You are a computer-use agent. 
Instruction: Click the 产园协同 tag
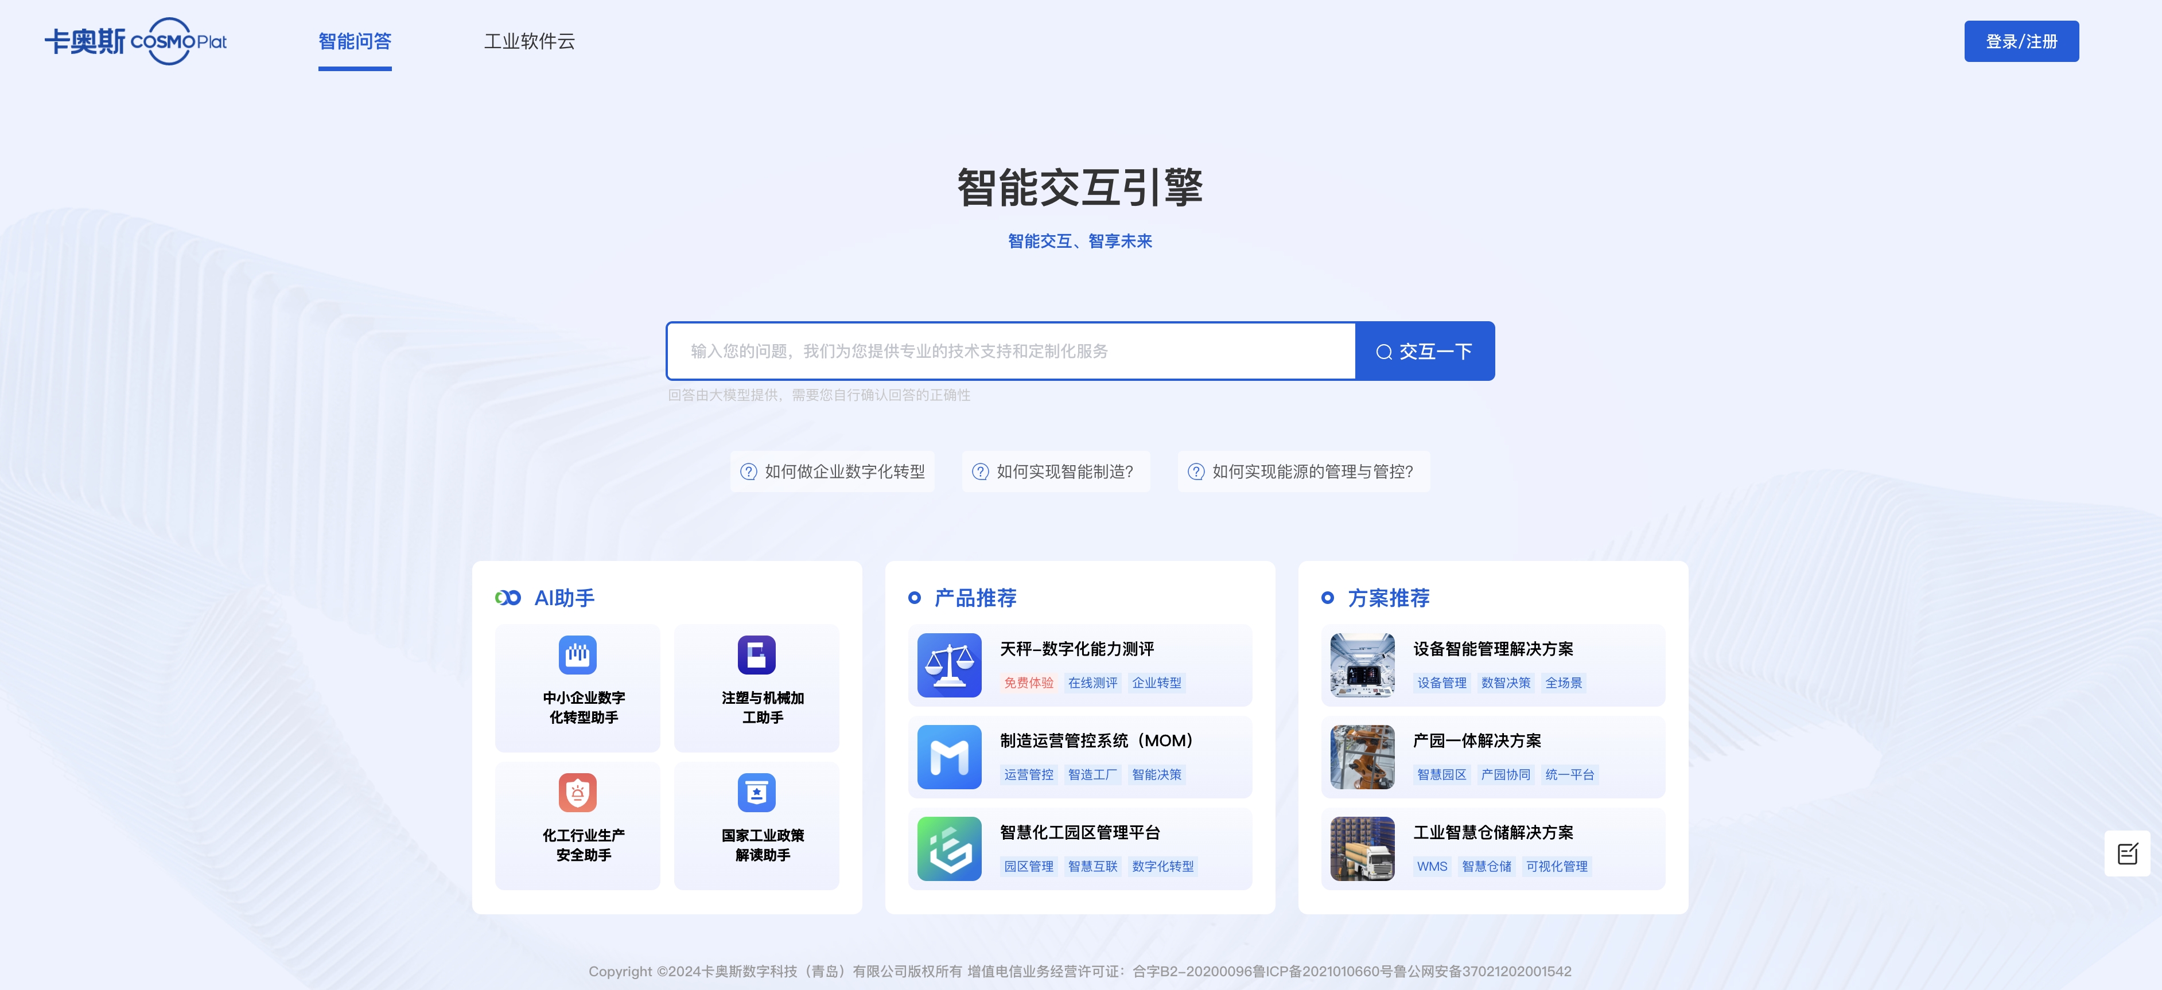coord(1506,774)
